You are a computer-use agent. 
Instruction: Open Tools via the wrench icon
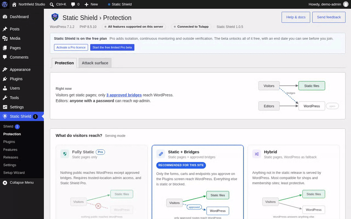(x=5, y=98)
